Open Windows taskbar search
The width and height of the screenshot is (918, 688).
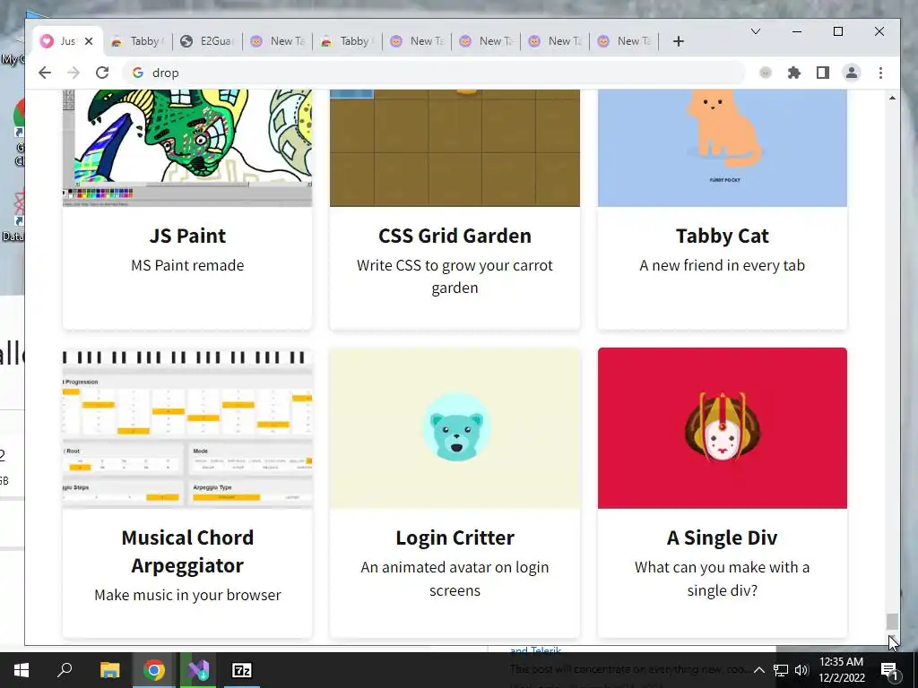click(65, 670)
